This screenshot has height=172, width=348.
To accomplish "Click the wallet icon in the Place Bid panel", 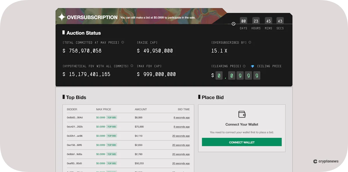I will 242,114.
